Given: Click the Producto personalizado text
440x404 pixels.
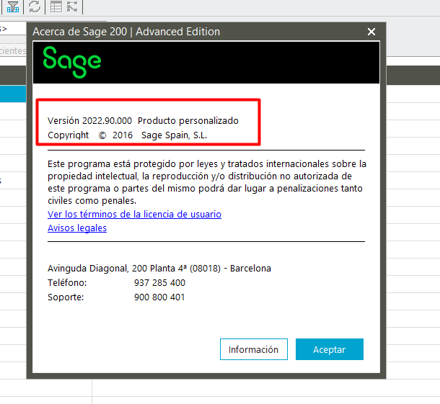Looking at the screenshot, I should pos(188,121).
